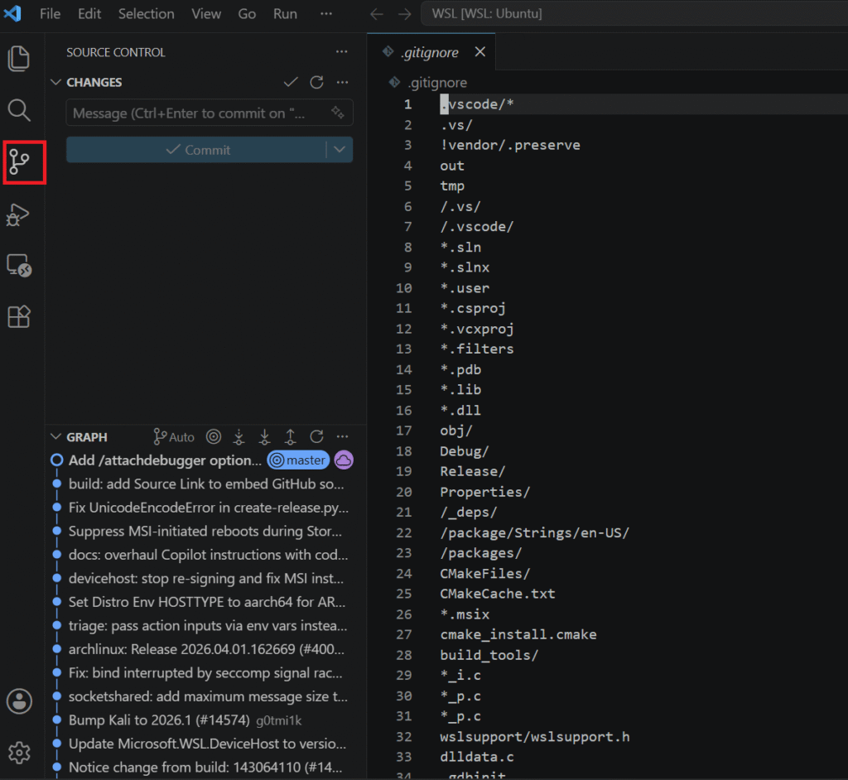Open the Selection menu
The width and height of the screenshot is (848, 780).
(x=146, y=13)
